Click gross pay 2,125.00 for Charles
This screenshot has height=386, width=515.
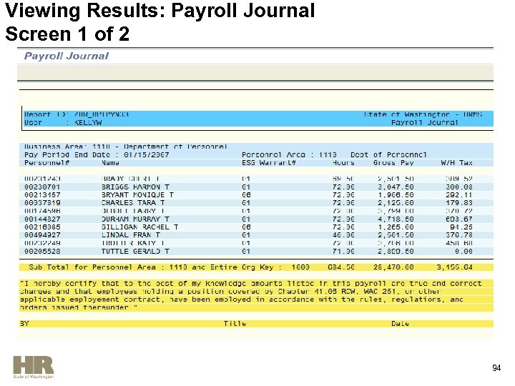396,203
